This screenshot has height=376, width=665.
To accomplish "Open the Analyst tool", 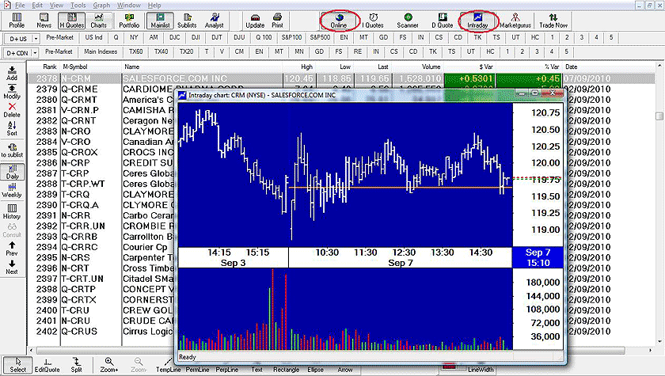I will (215, 21).
